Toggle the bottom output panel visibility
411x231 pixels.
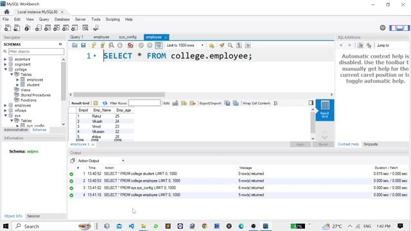(x=399, y=28)
